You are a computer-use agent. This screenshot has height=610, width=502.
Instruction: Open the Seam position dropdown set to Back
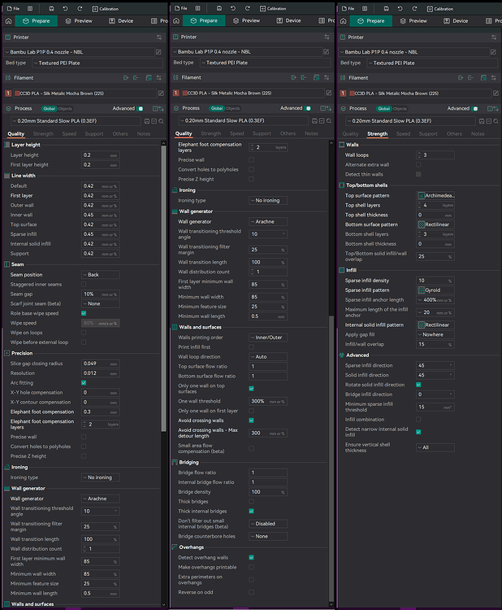[101, 275]
